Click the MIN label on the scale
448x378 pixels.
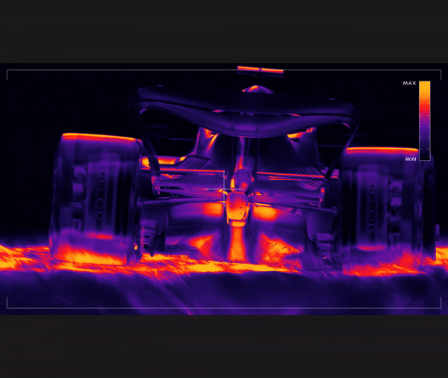[x=410, y=159]
